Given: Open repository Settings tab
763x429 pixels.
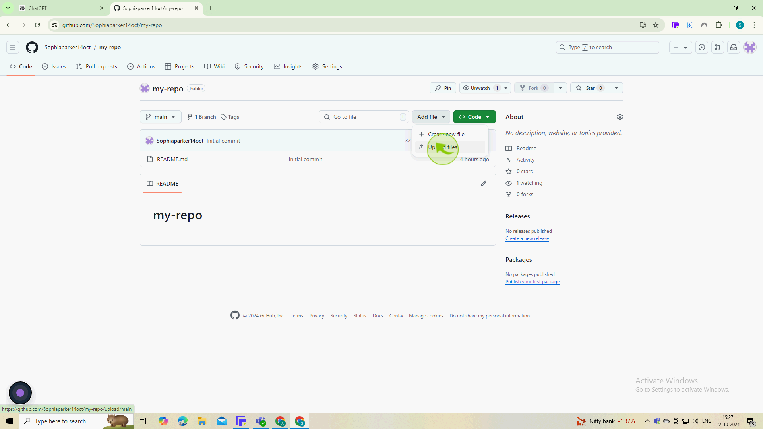Looking at the screenshot, I should pos(327,66).
